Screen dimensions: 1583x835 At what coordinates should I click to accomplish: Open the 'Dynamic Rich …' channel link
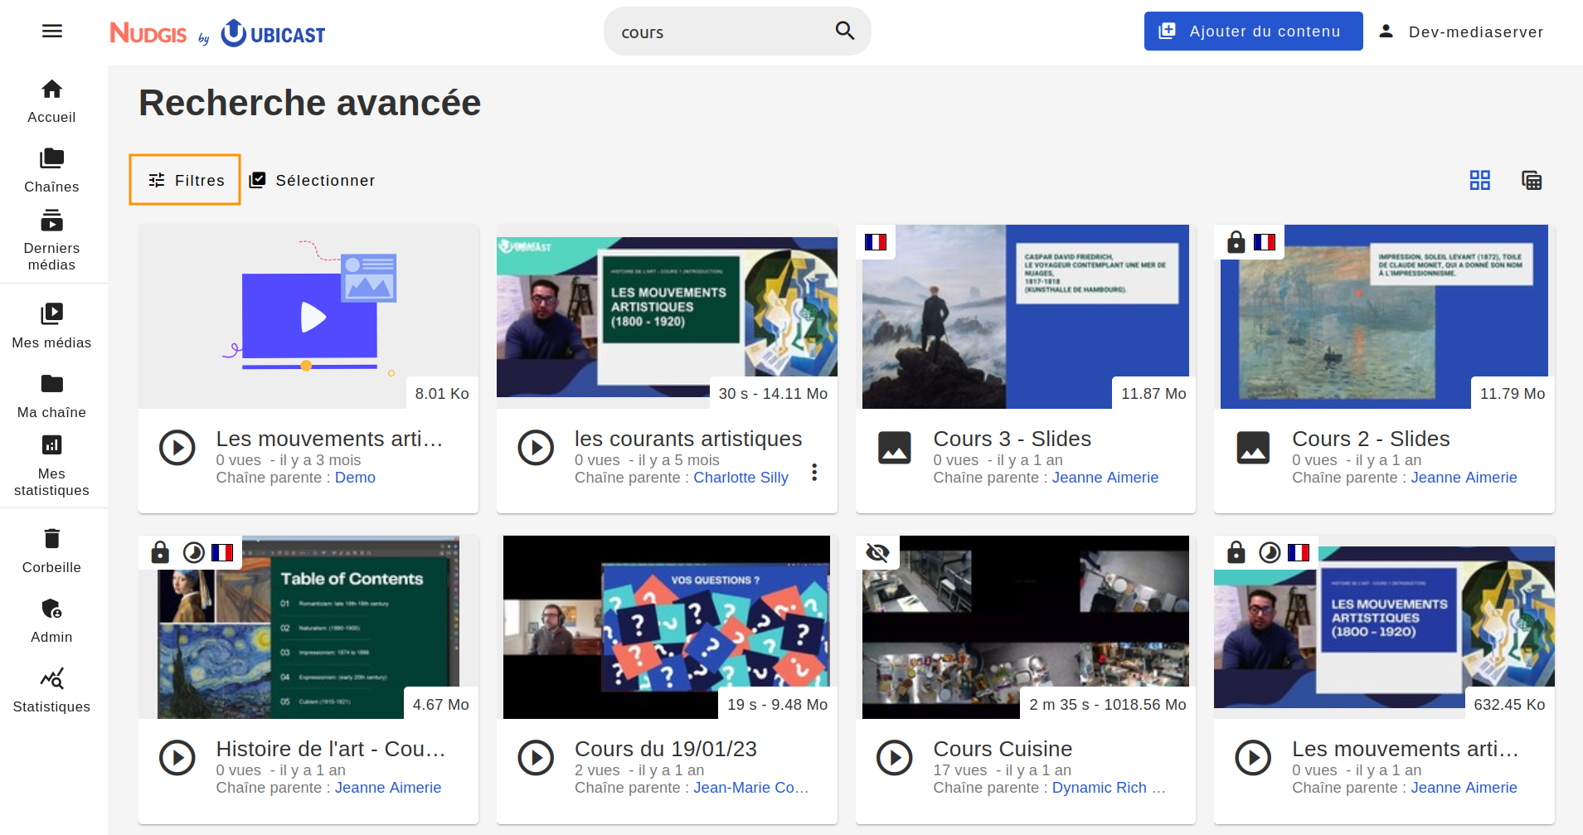click(1109, 788)
